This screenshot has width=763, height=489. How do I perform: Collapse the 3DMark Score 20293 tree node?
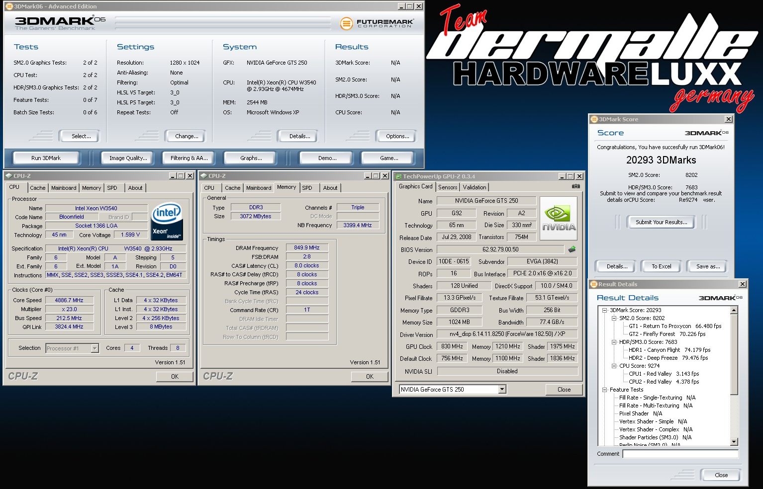click(605, 310)
